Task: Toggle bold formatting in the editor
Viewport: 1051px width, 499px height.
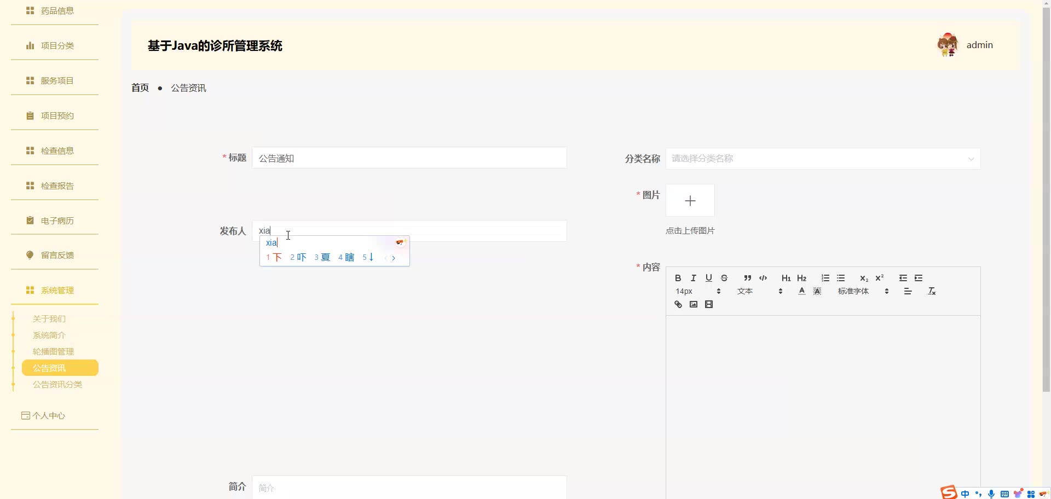Action: [678, 278]
